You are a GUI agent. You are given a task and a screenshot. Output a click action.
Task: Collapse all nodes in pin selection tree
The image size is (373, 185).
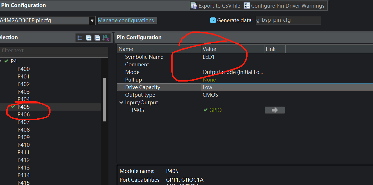click(97, 38)
